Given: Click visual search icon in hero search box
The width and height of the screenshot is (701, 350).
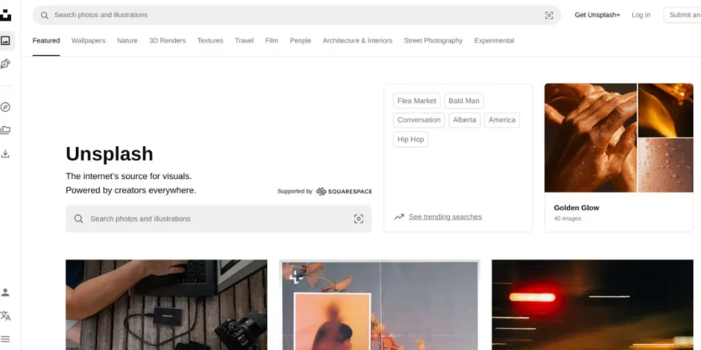Looking at the screenshot, I should (x=358, y=219).
